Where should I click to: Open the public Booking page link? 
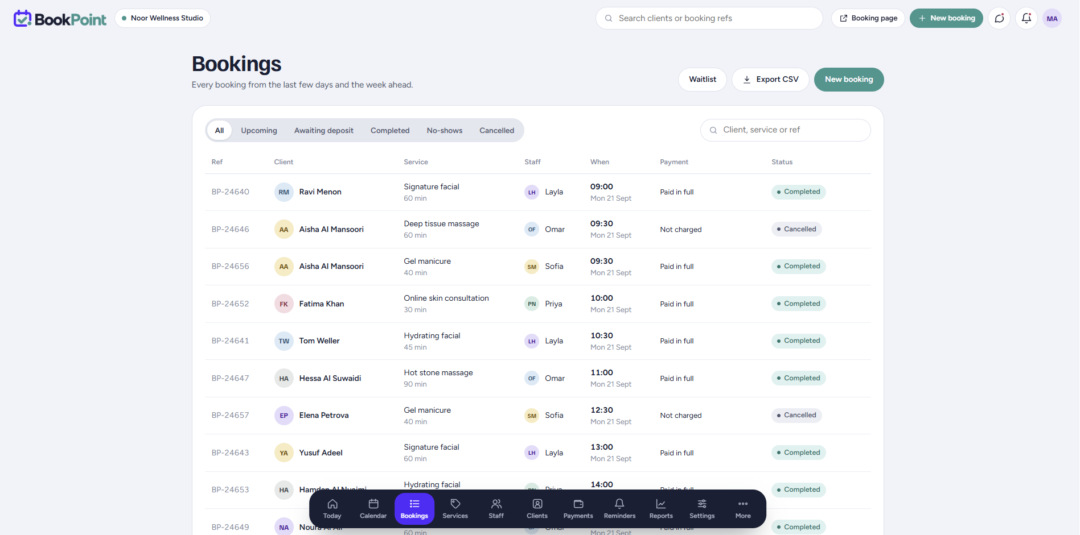coord(868,18)
